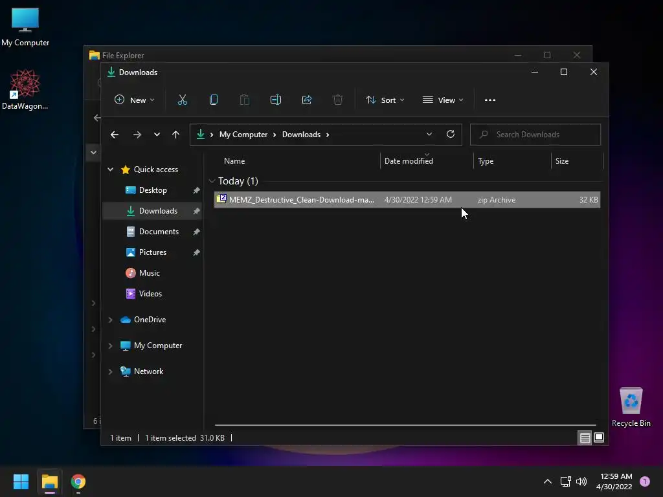This screenshot has width=663, height=497.
Task: Unpin Pictures from Quick access
Action: pos(196,252)
